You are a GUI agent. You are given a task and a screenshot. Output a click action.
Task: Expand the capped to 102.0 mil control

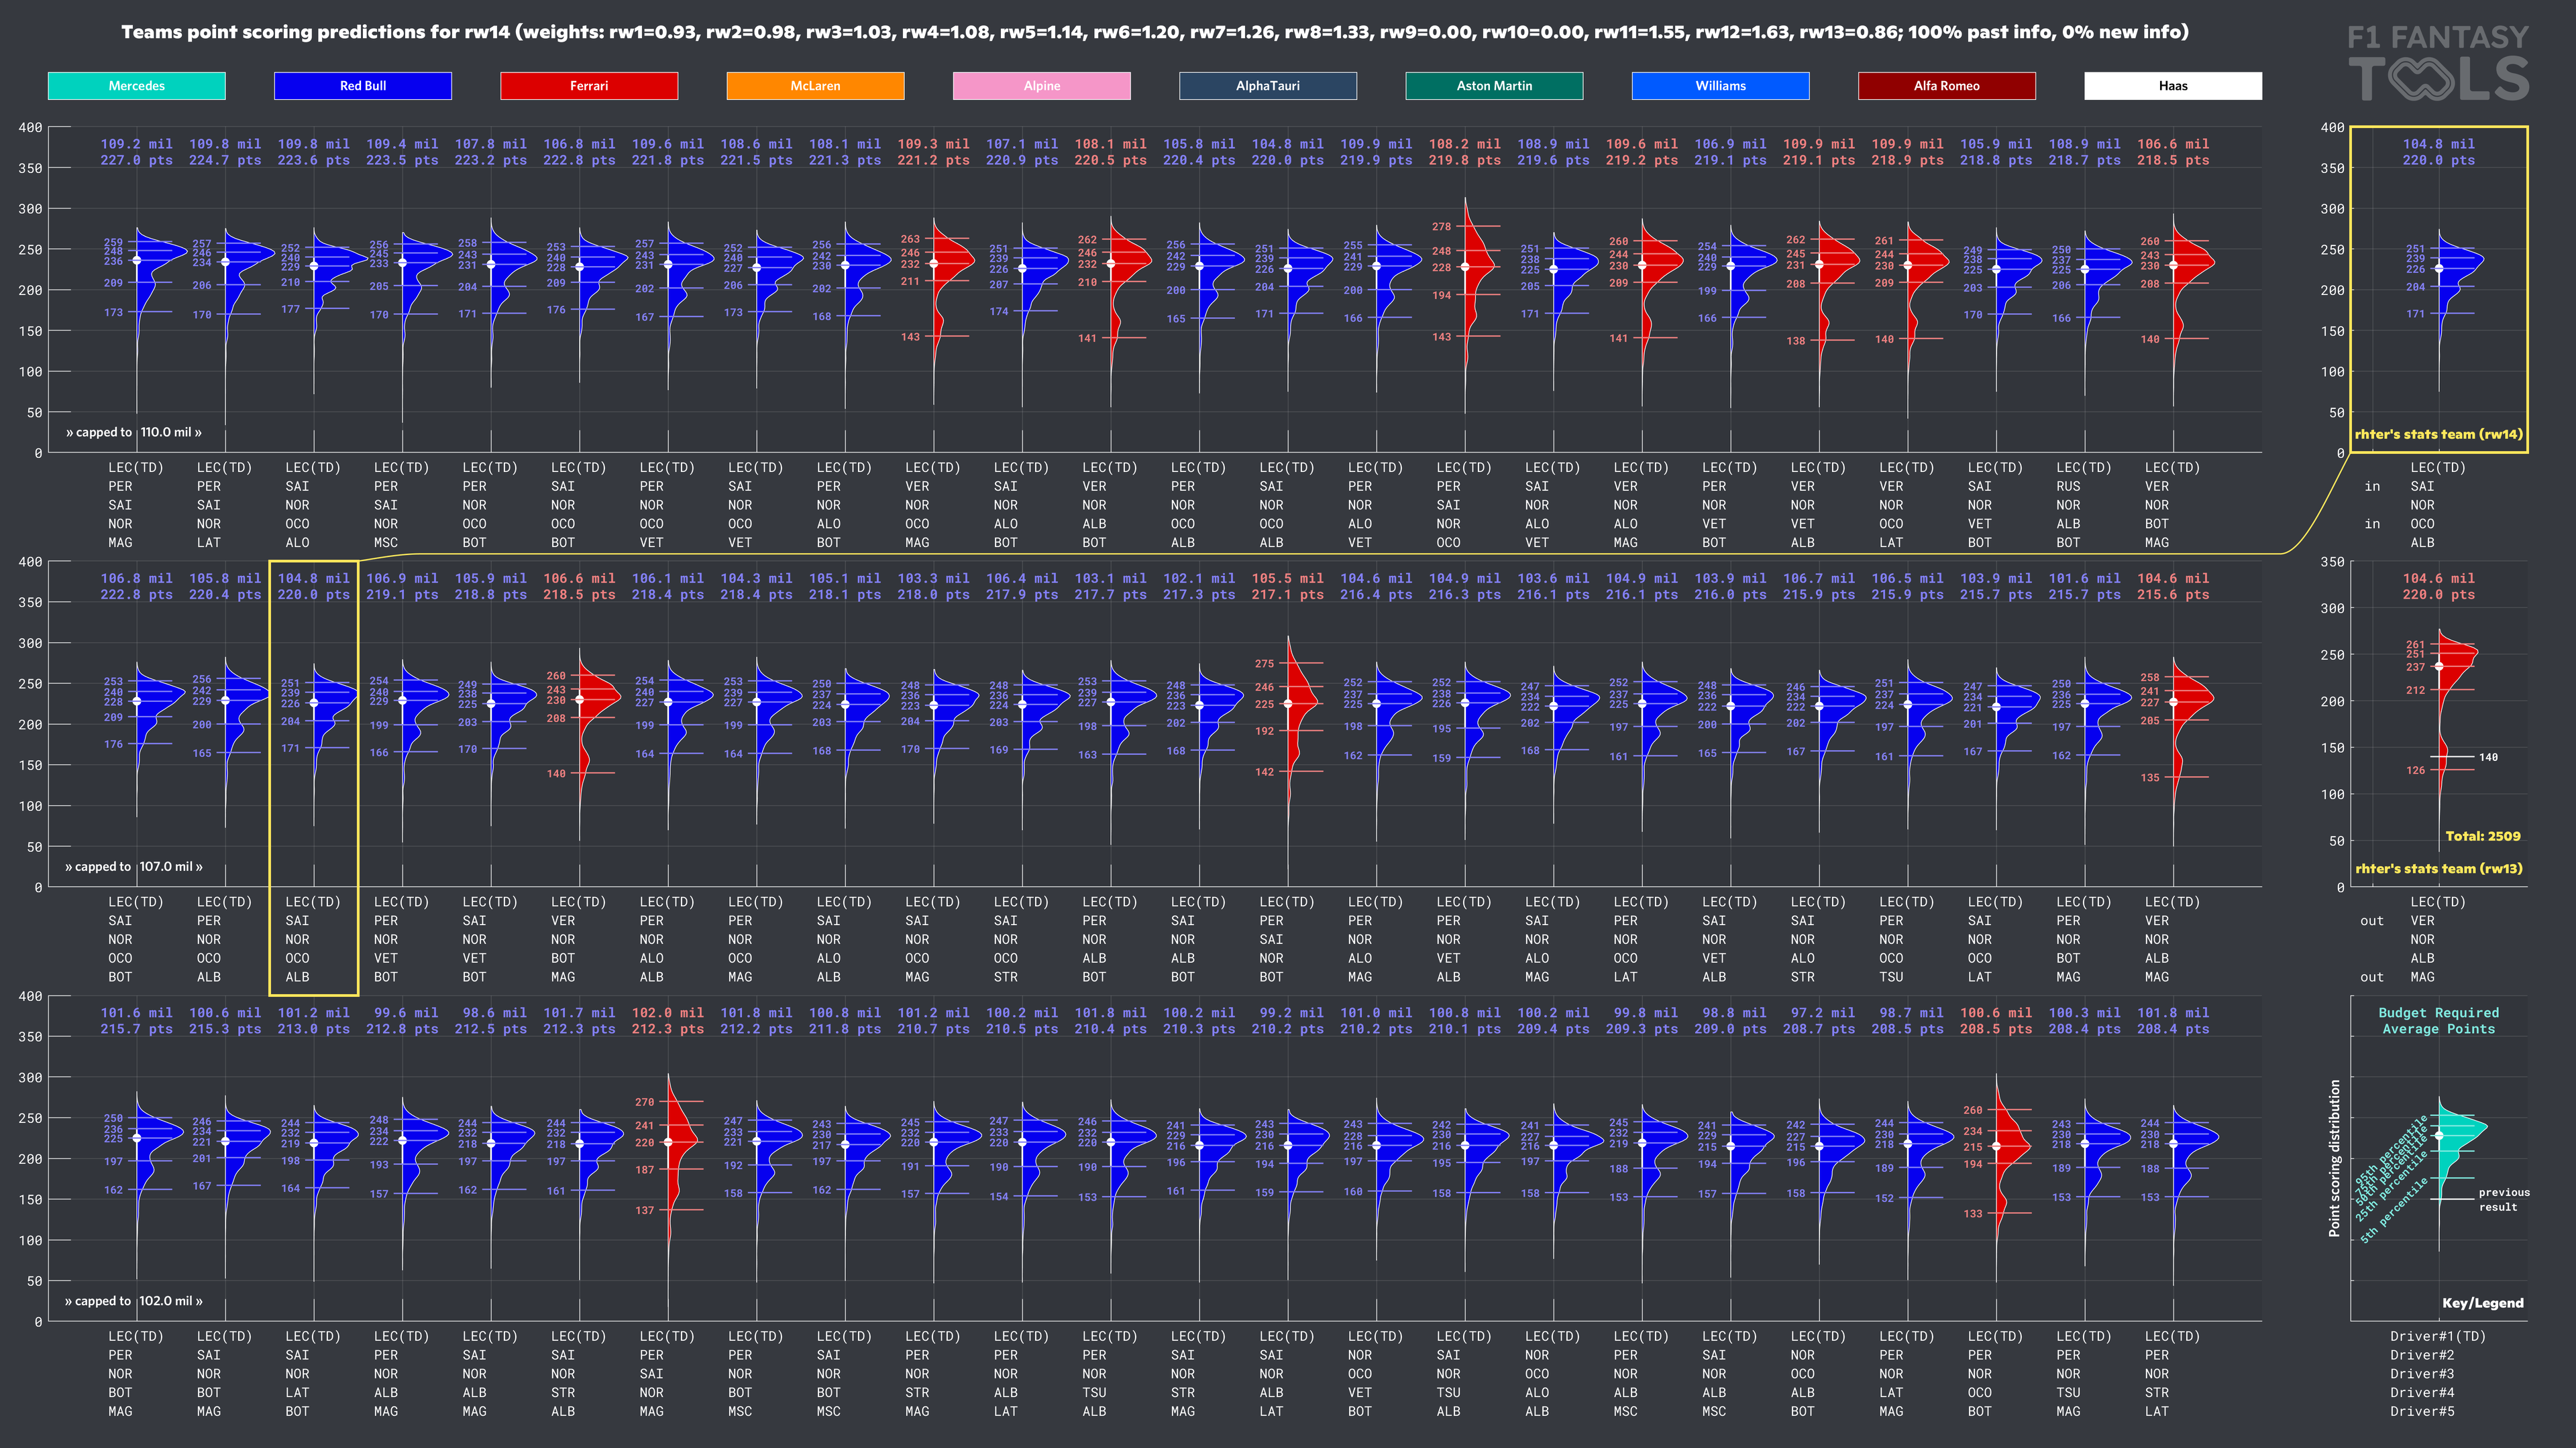134,1301
